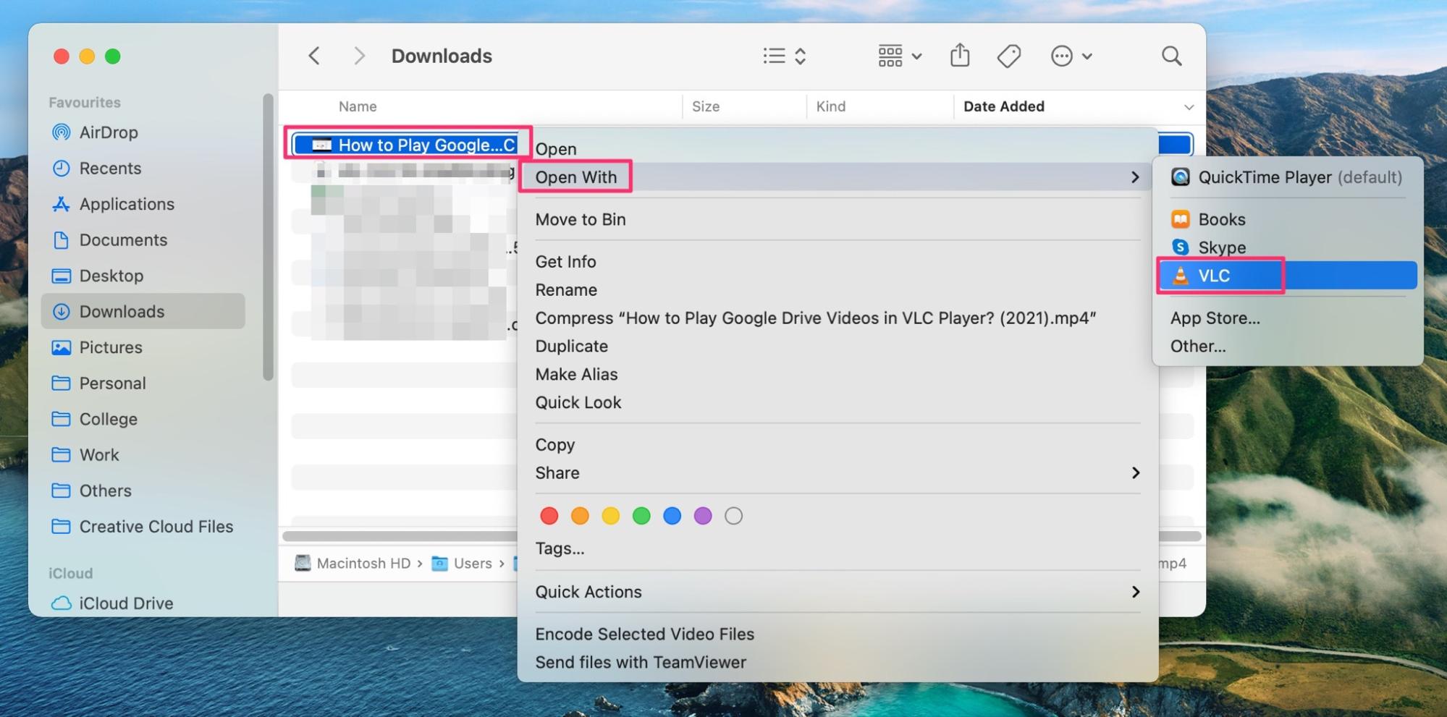The image size is (1447, 717).
Task: Select Move to Bin
Action: tap(838, 219)
